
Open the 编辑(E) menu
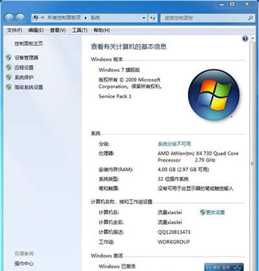tap(36, 30)
